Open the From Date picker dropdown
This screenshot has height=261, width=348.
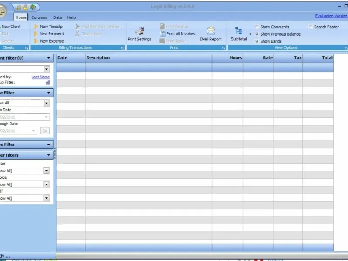point(46,117)
